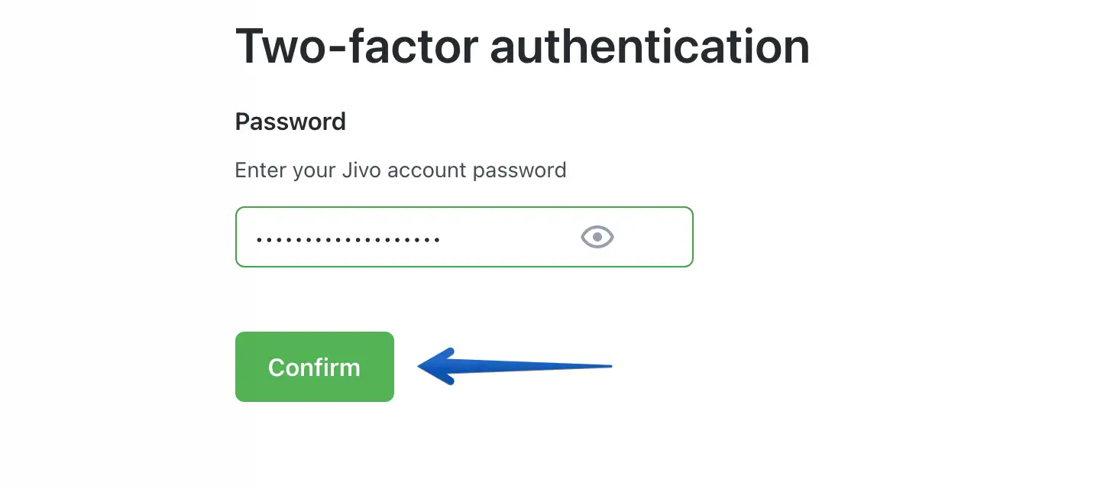Click the "Two-factor authentication" heading
The image size is (1094, 486).
(522, 46)
